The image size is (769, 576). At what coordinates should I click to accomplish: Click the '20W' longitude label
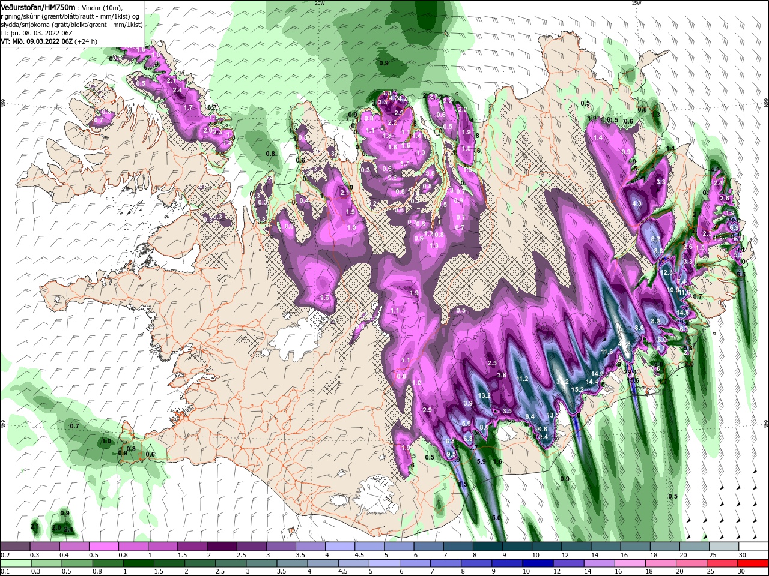320,2
